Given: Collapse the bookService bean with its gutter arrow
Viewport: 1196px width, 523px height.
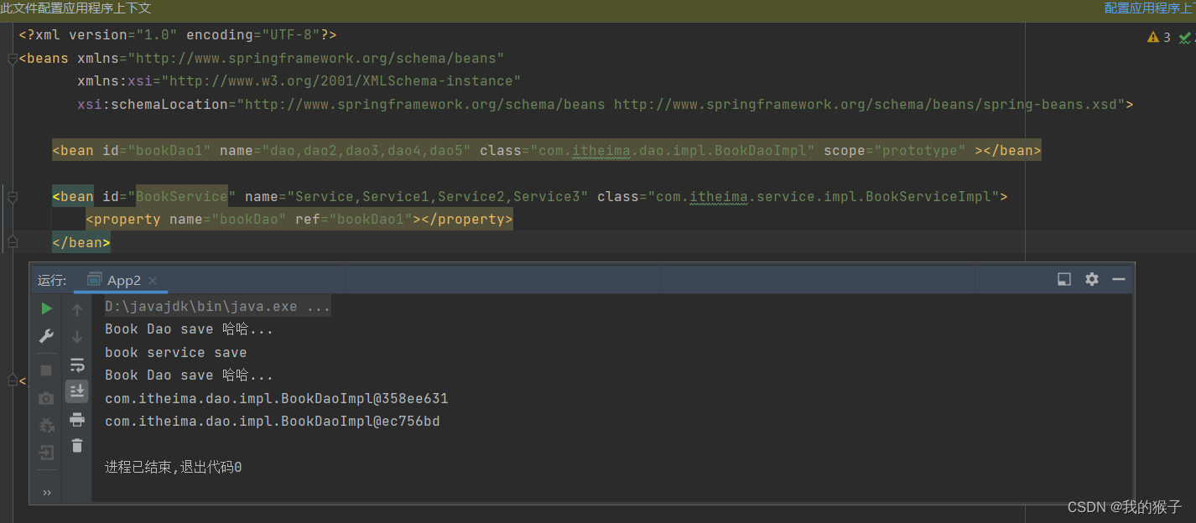Looking at the screenshot, I should click(x=12, y=195).
